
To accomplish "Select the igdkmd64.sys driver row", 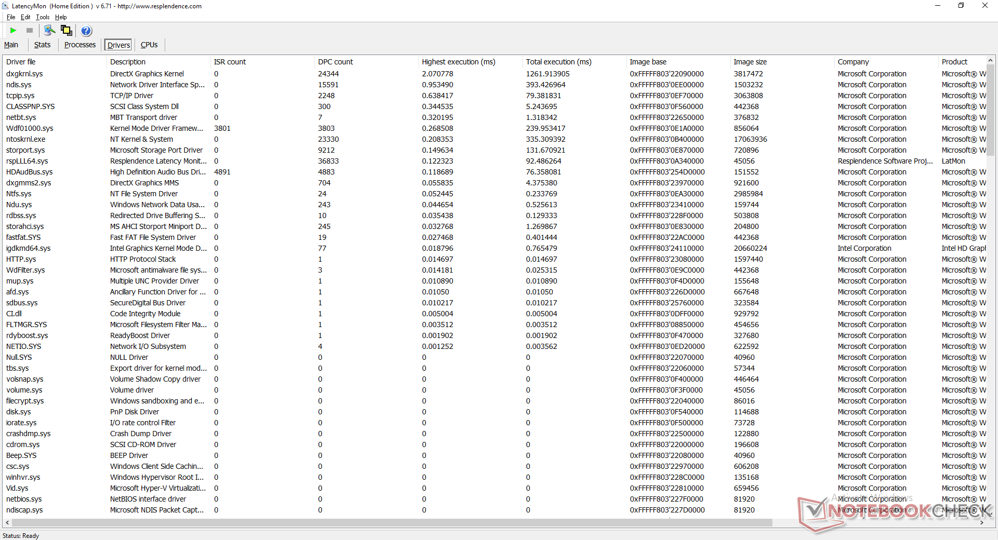I will pyautogui.click(x=494, y=248).
